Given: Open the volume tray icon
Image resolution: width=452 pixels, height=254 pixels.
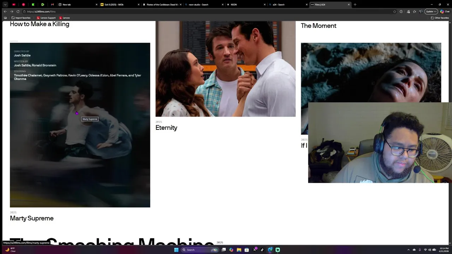Looking at the screenshot, I should coord(430,250).
